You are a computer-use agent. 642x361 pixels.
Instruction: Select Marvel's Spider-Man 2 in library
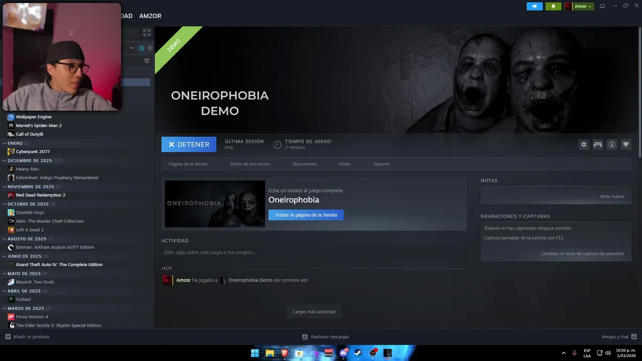coord(39,125)
